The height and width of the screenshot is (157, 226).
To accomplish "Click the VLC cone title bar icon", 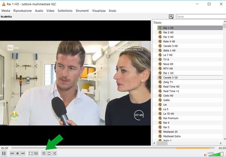I will point(4,4).
